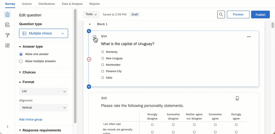The height and width of the screenshot is (134, 275).
Task: Open the Survey flow icon in sidebar
Action: point(7,25)
